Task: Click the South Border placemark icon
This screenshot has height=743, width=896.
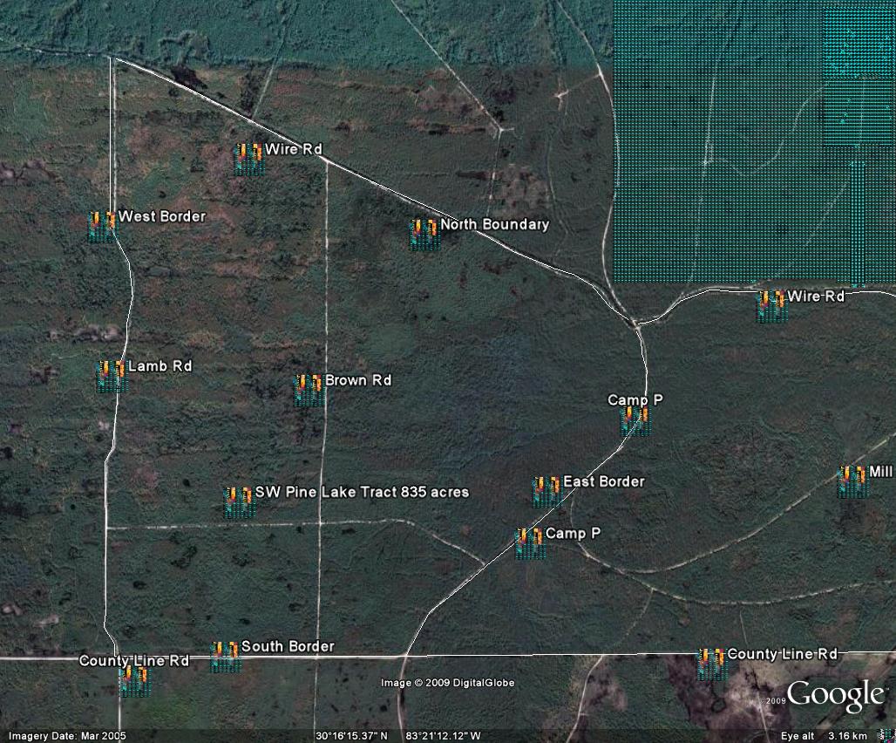Action: (x=225, y=656)
